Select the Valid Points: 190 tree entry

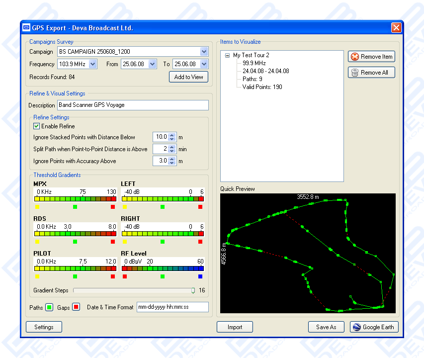click(x=262, y=87)
